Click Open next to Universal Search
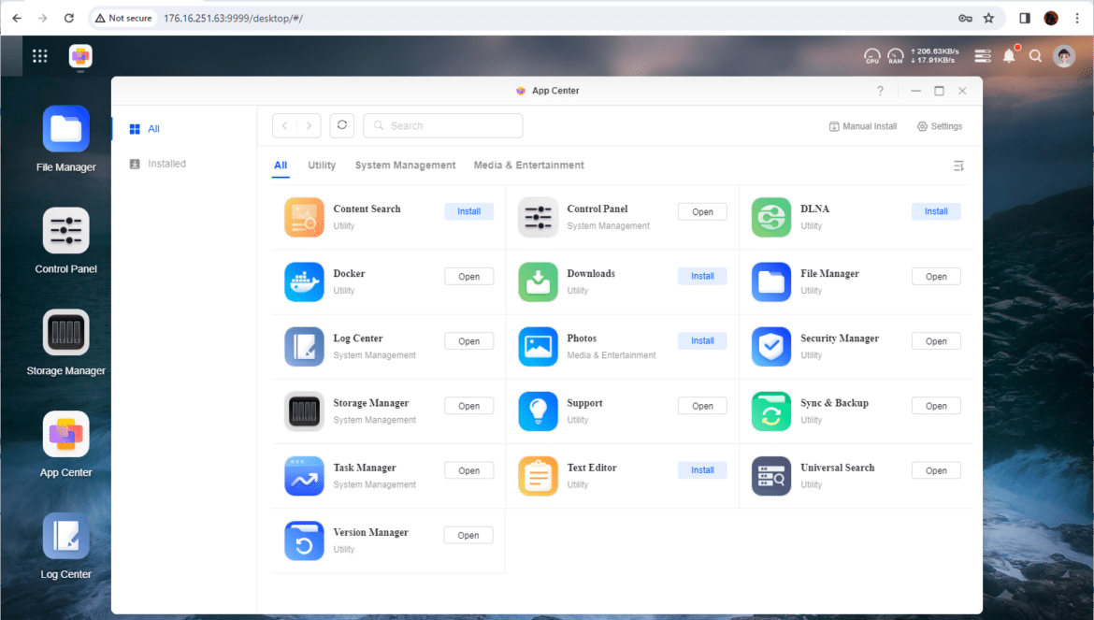Viewport: 1094px width, 620px height. 936,470
